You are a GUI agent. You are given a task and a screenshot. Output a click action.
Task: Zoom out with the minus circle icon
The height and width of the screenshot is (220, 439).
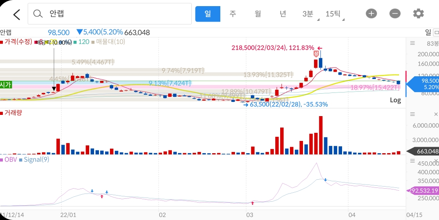tap(395, 13)
